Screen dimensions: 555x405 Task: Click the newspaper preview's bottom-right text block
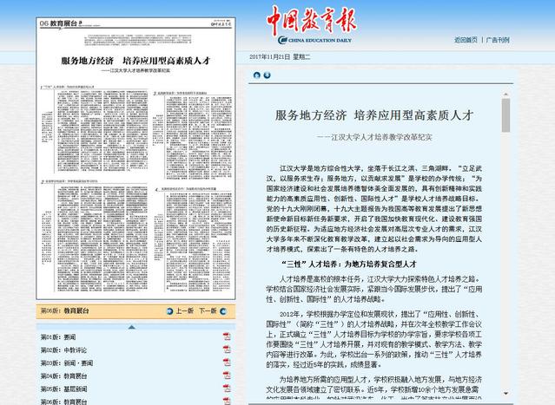(x=194, y=239)
